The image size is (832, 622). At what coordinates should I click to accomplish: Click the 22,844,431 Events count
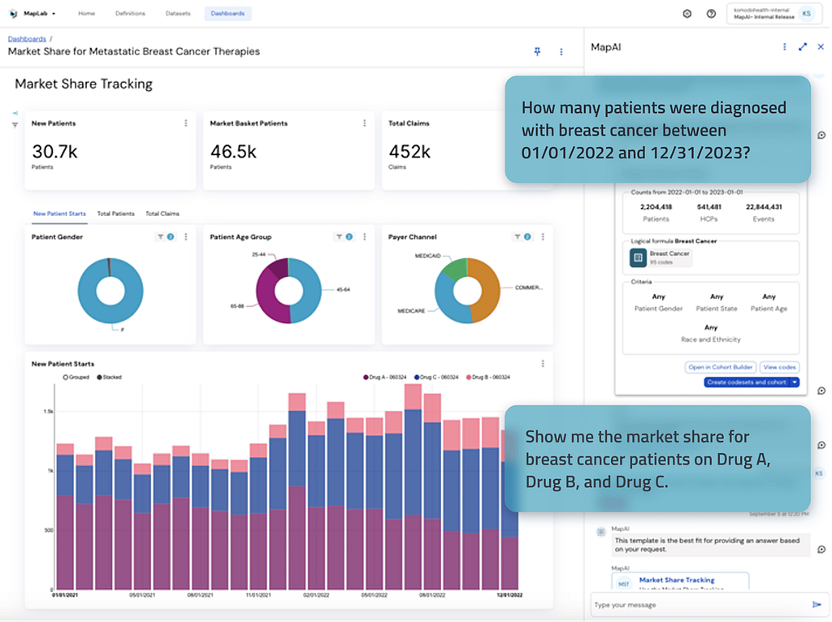click(764, 207)
